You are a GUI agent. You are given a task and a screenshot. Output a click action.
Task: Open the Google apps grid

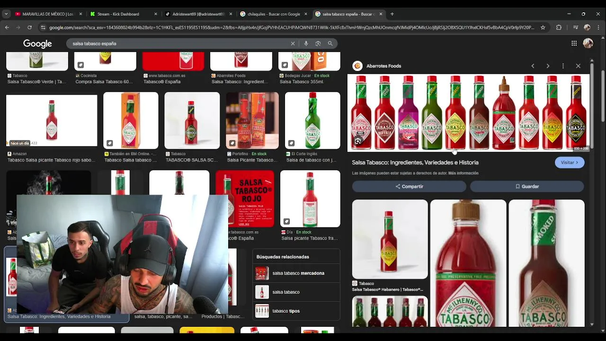coord(574,44)
